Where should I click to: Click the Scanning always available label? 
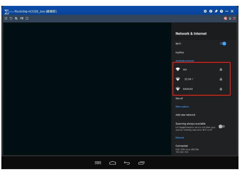(191, 124)
